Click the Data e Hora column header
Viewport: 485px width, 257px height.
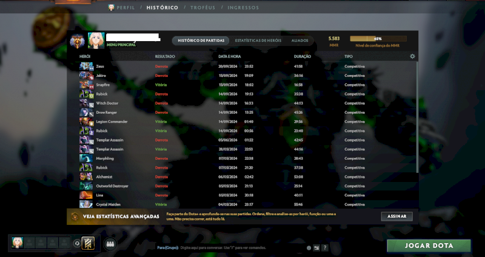click(x=230, y=56)
